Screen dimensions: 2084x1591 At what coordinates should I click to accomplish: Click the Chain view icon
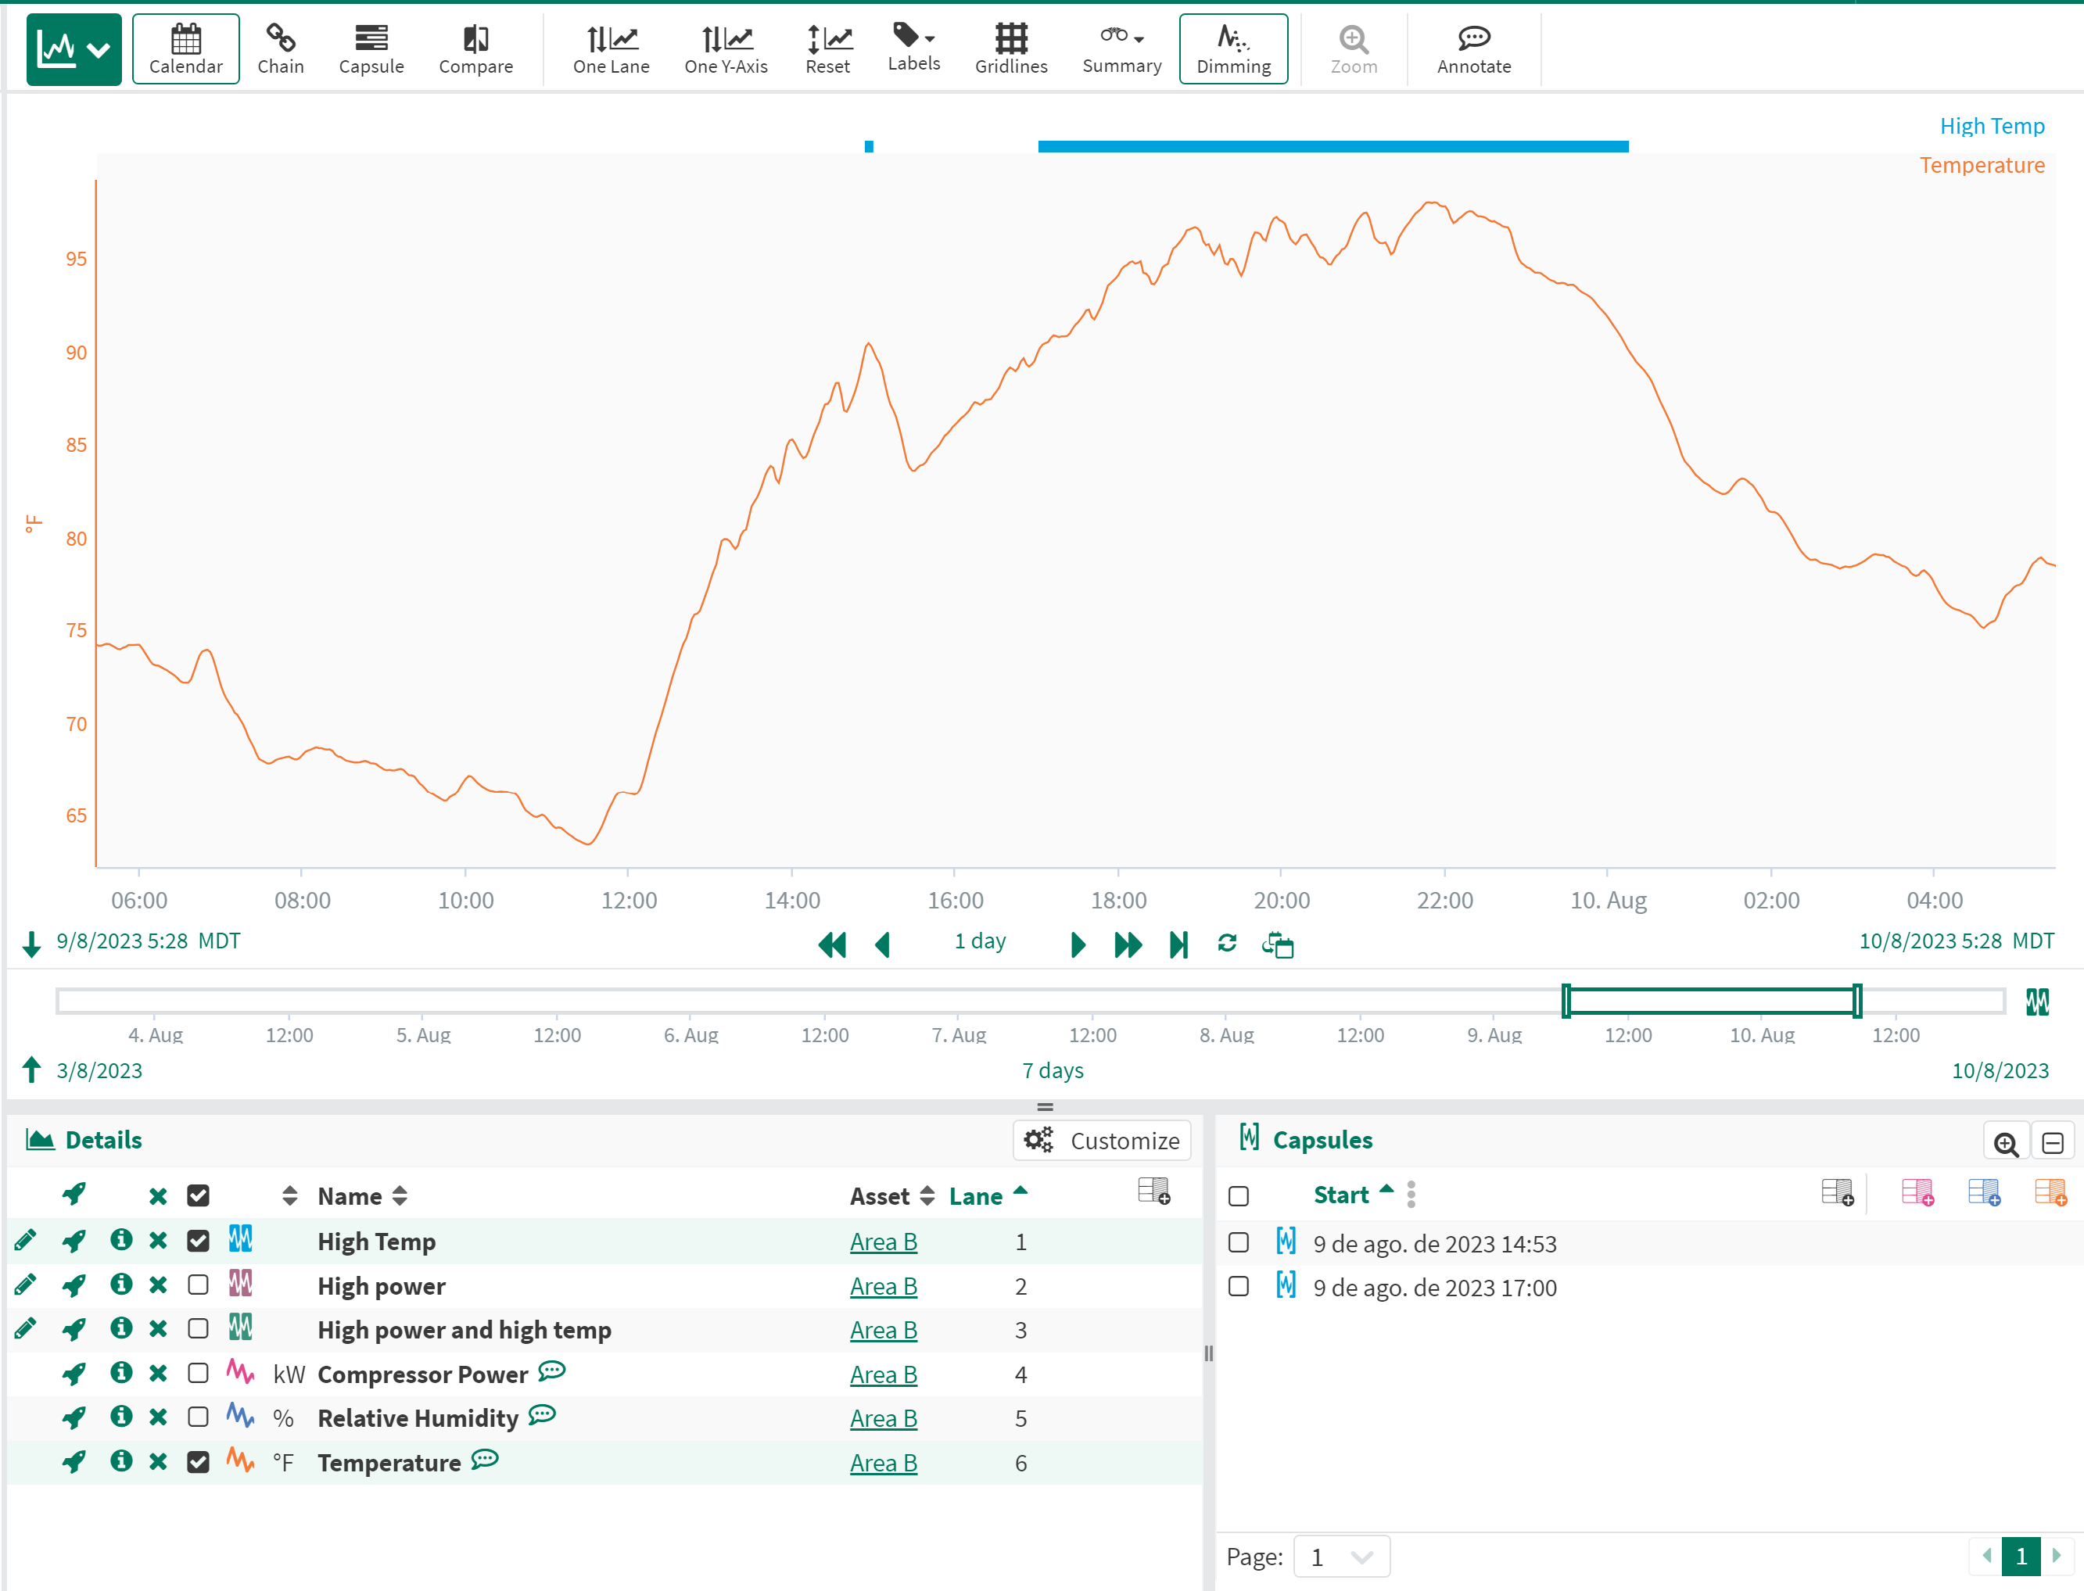281,49
